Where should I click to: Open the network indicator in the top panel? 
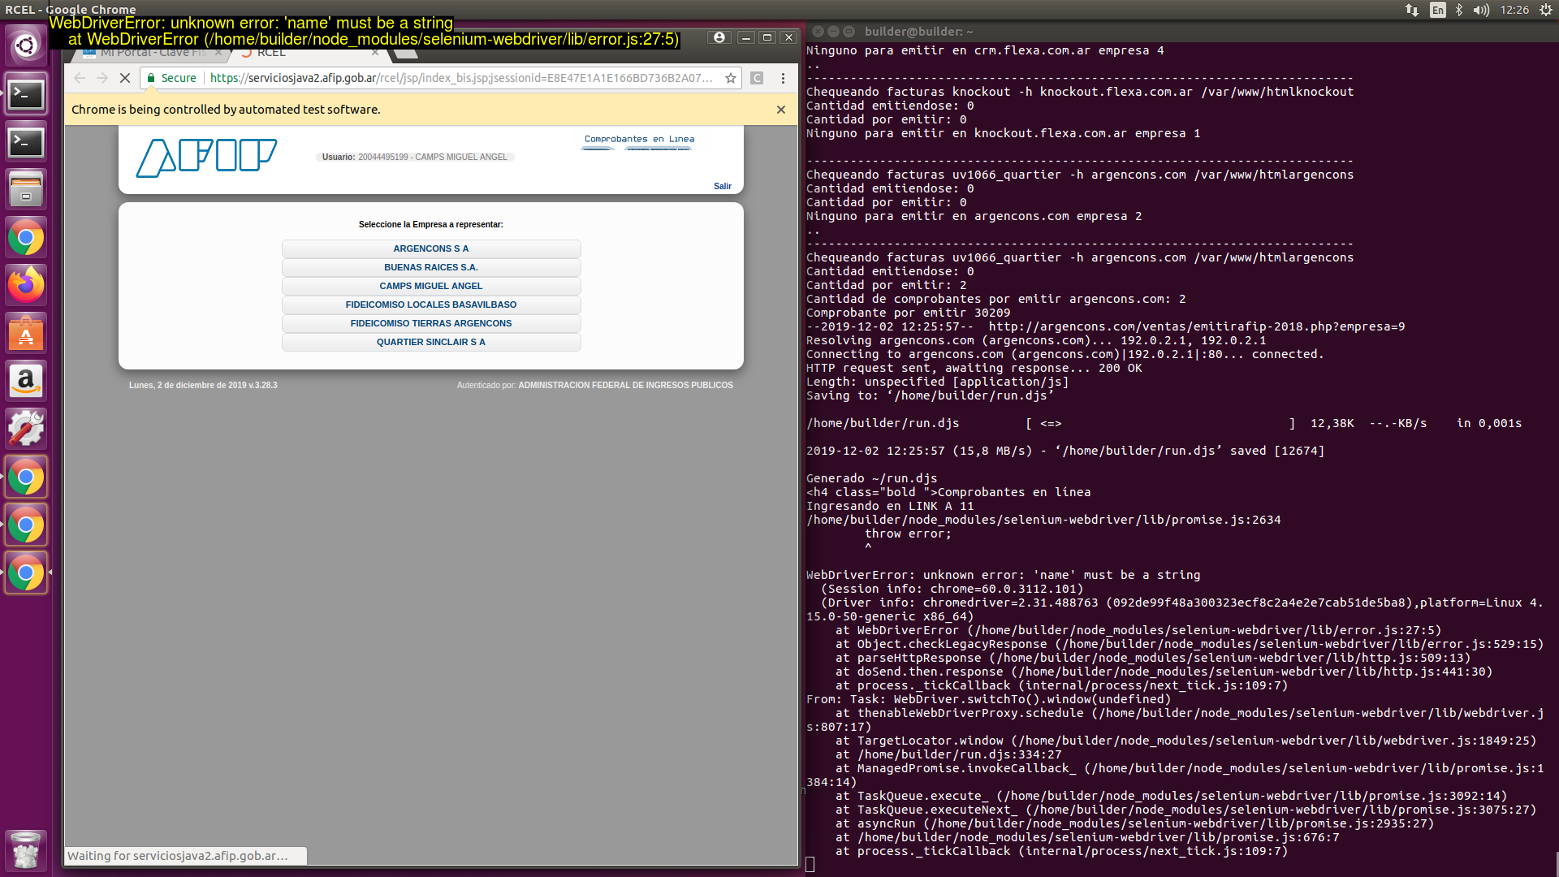point(1412,10)
